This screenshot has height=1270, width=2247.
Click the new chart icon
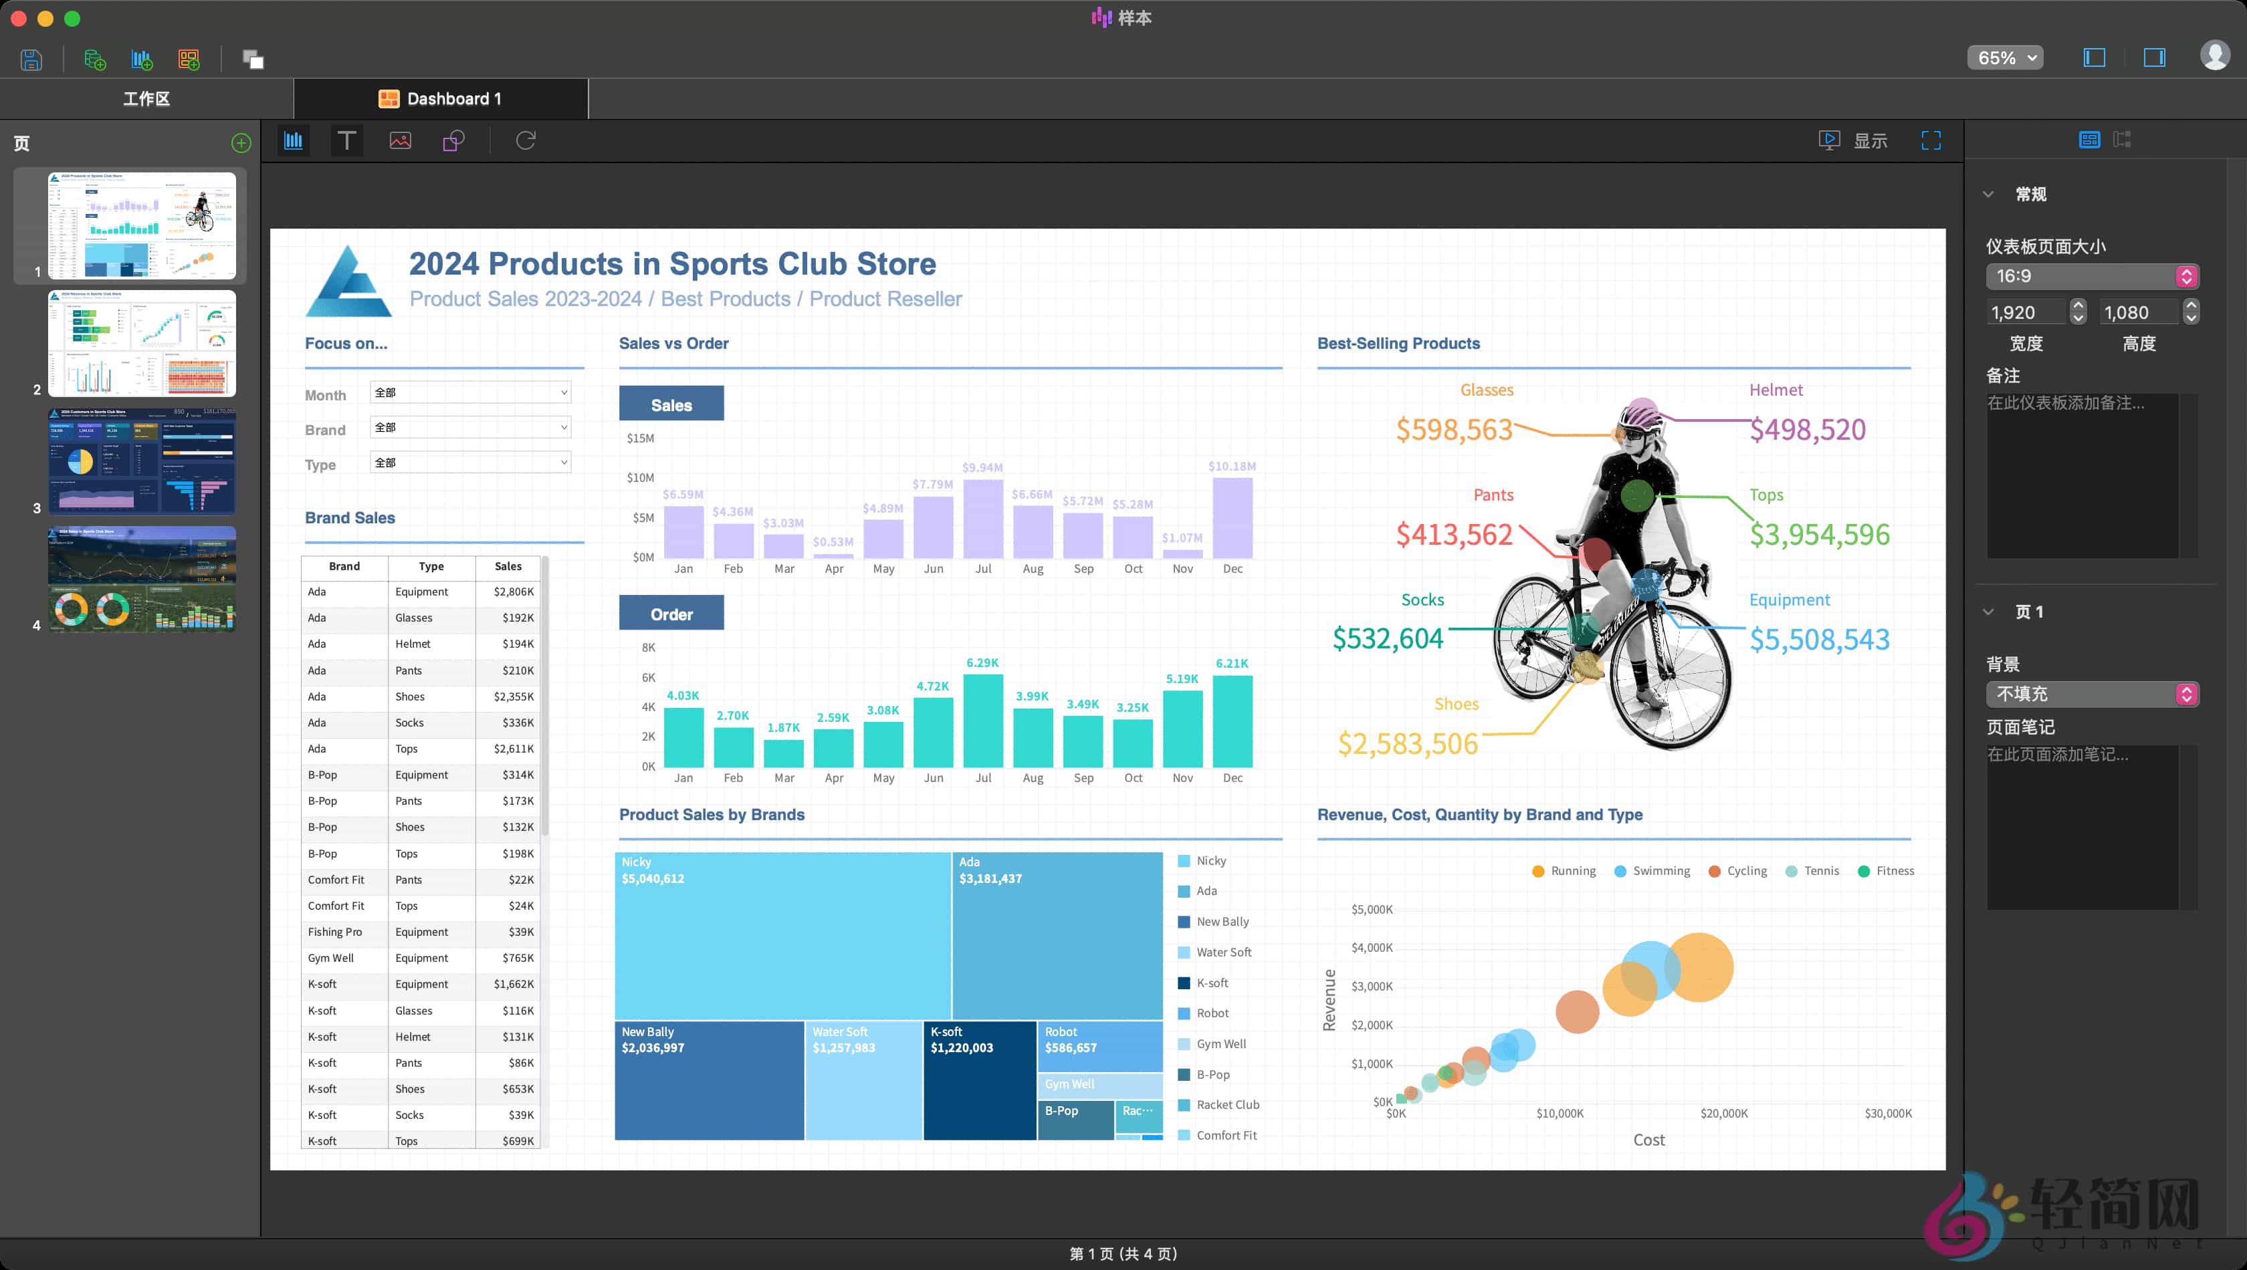pyautogui.click(x=141, y=59)
